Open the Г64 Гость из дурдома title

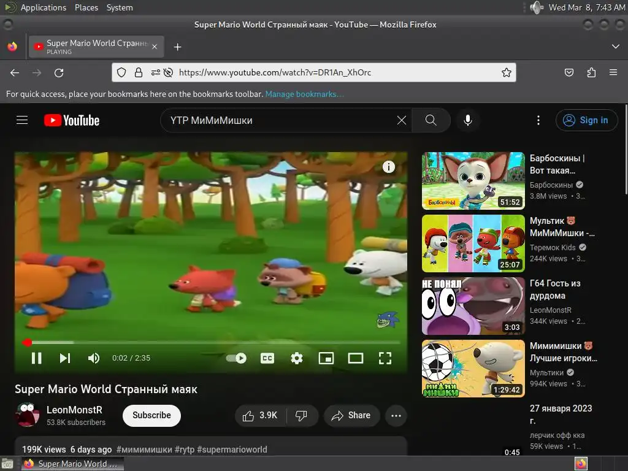tap(554, 289)
